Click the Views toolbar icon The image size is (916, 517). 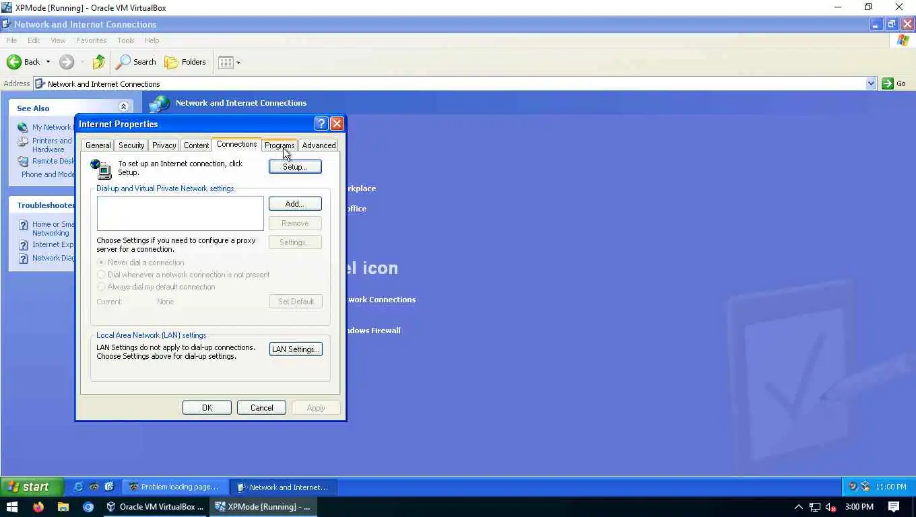point(226,62)
